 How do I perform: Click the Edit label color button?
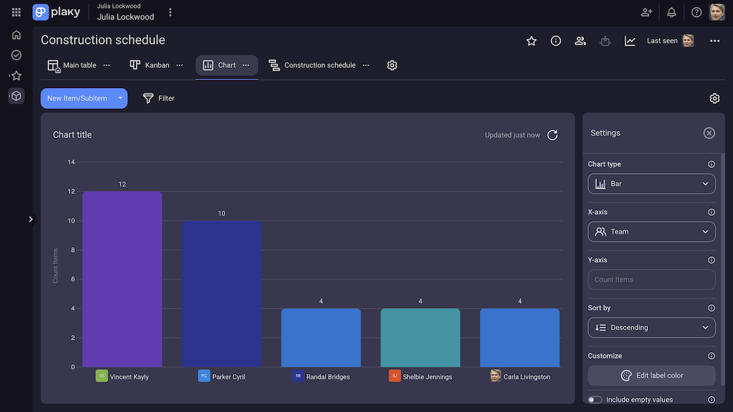click(651, 375)
